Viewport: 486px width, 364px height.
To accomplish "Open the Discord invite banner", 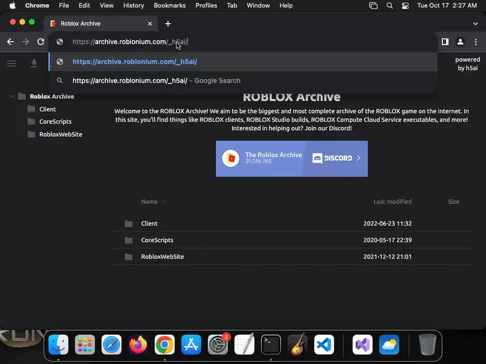I will 292,158.
